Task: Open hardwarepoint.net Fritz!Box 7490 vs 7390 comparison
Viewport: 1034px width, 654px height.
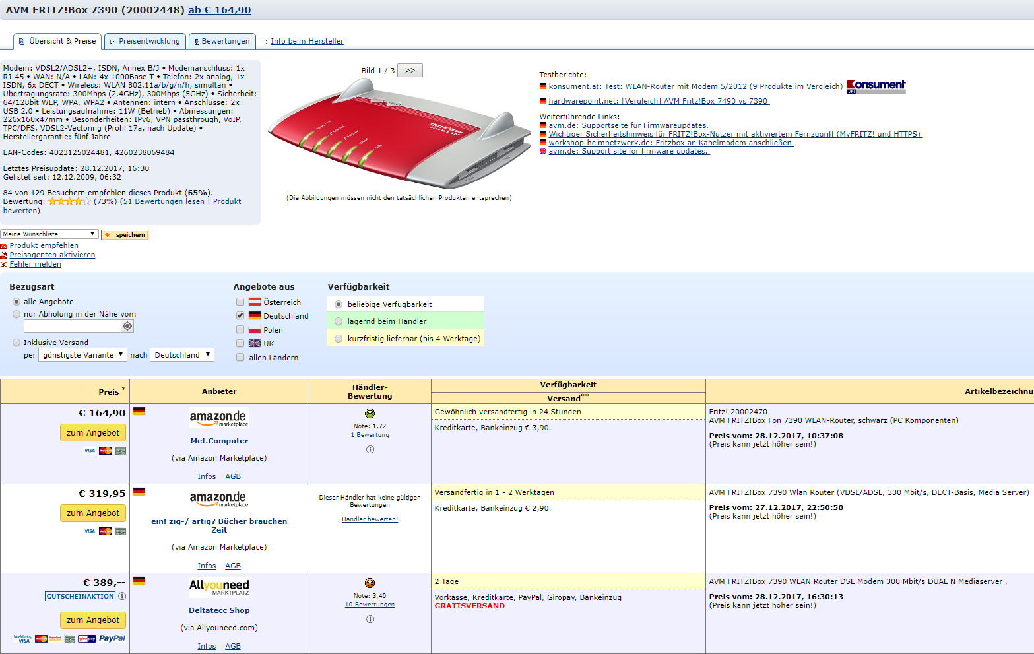Action: [659, 101]
